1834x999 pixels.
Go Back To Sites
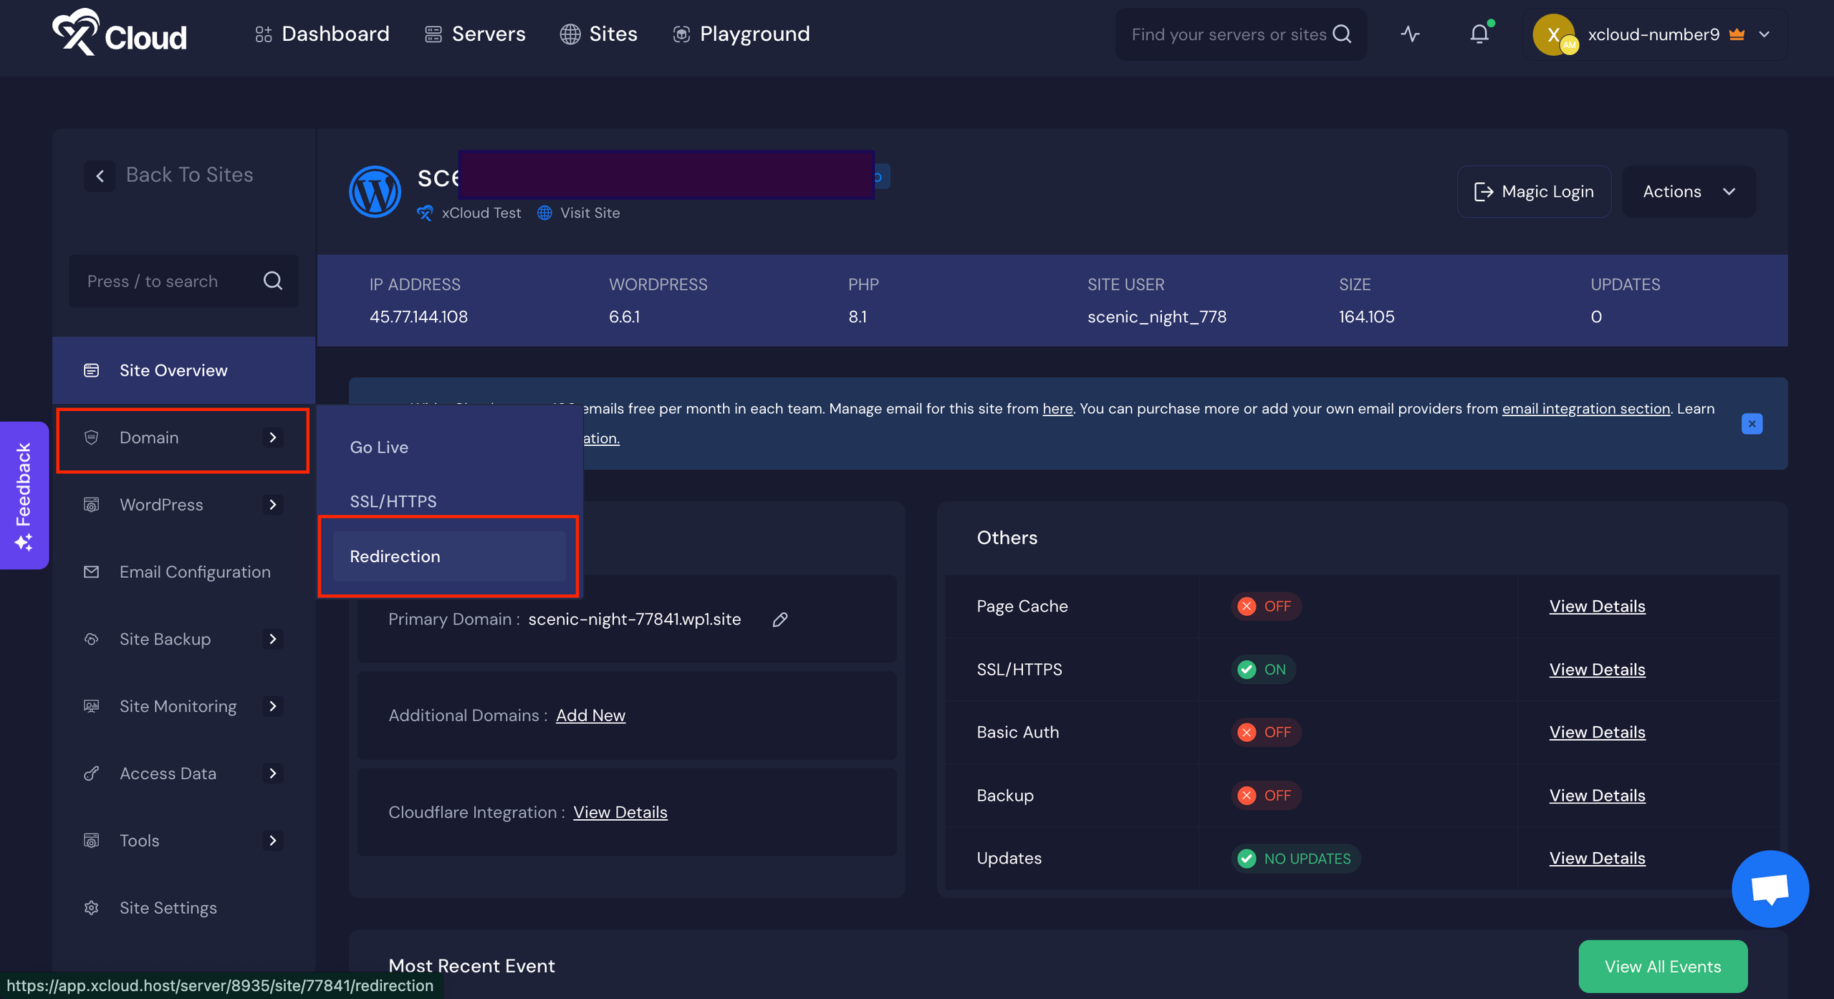click(169, 175)
